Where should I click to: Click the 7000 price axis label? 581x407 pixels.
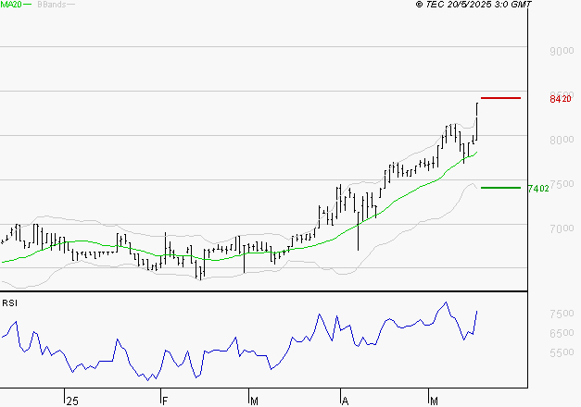click(562, 228)
